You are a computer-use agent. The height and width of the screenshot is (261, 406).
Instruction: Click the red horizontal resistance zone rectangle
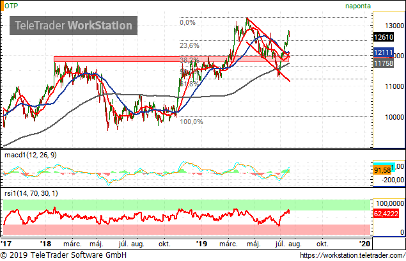click(x=171, y=59)
